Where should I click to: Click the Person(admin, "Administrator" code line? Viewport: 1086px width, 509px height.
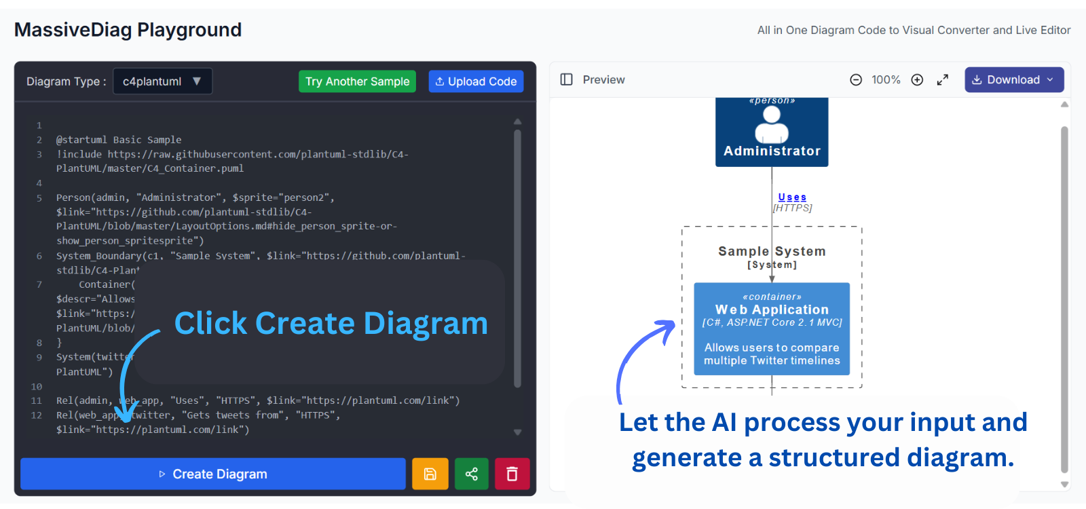pos(195,197)
